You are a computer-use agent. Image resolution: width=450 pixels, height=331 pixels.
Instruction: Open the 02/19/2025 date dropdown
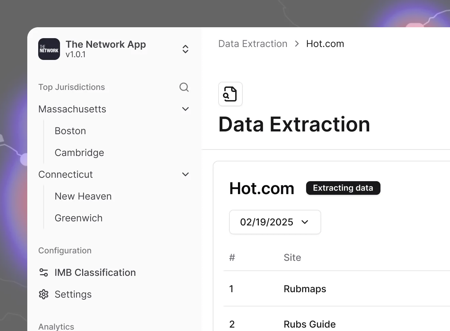[x=275, y=222]
